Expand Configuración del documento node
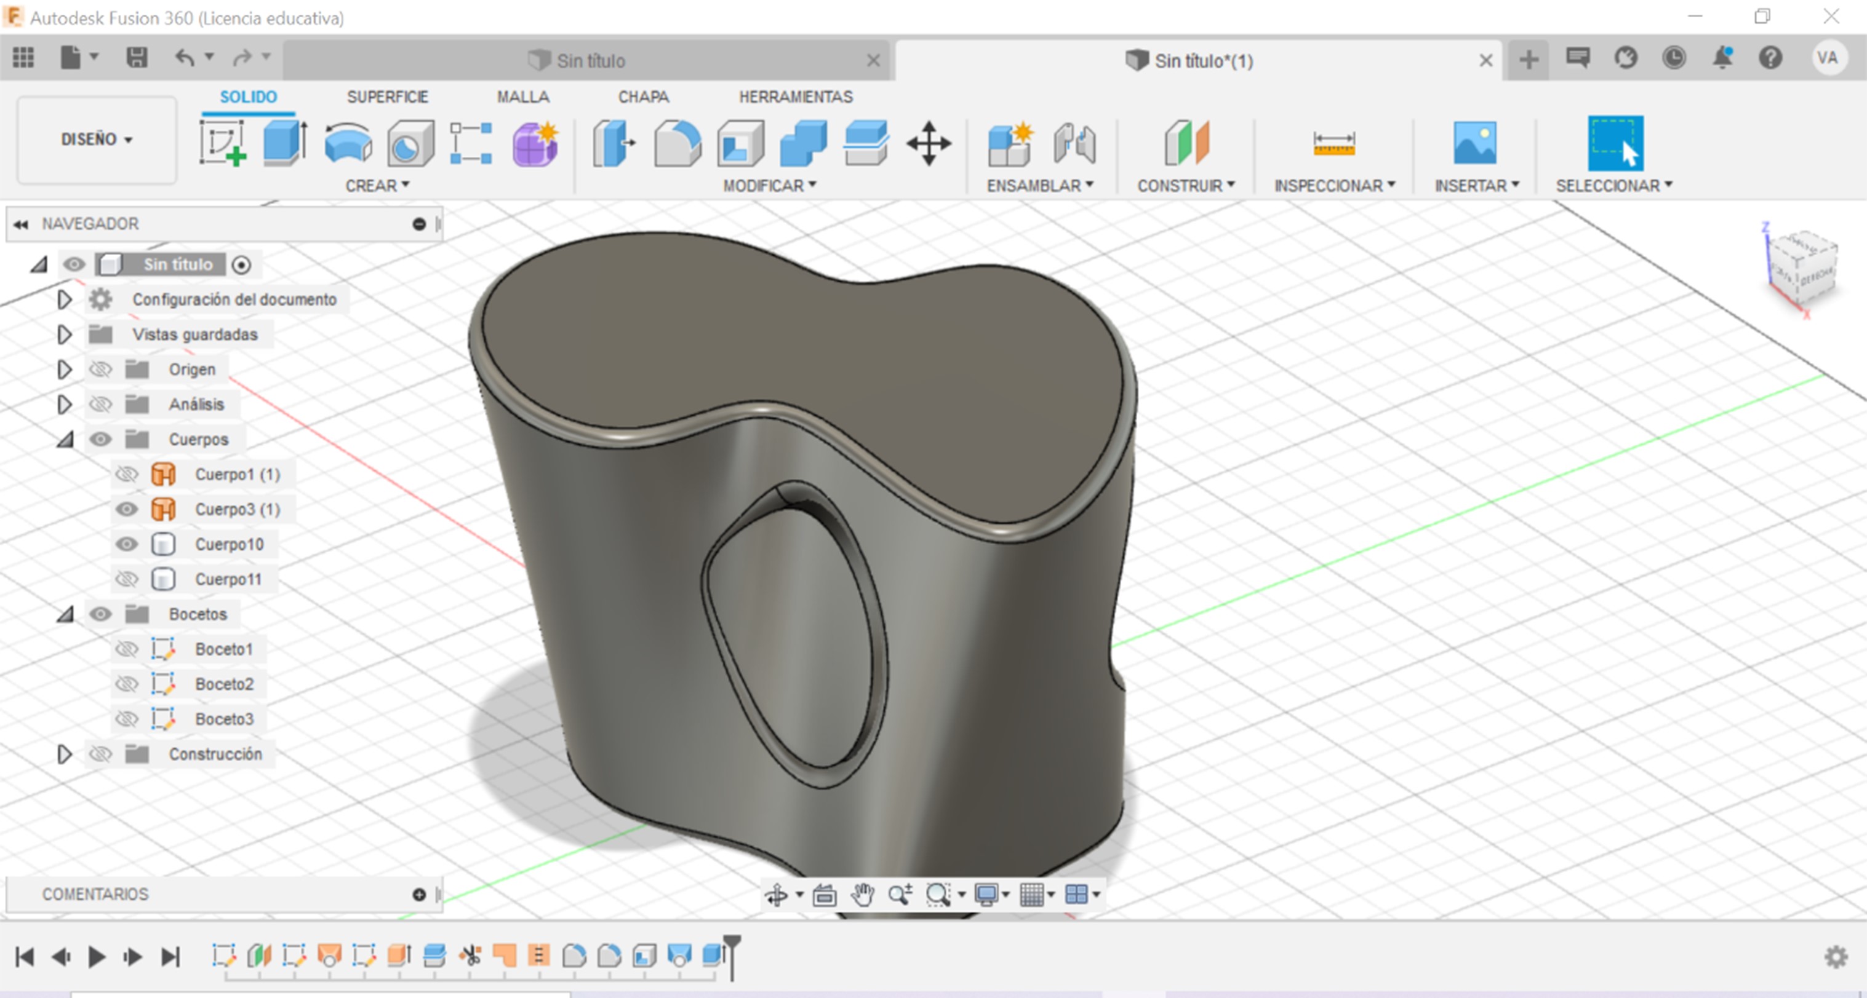The image size is (1867, 998). pos(64,299)
